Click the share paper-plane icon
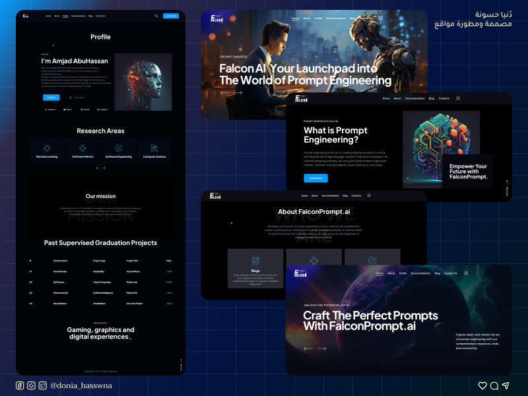 click(x=506, y=385)
